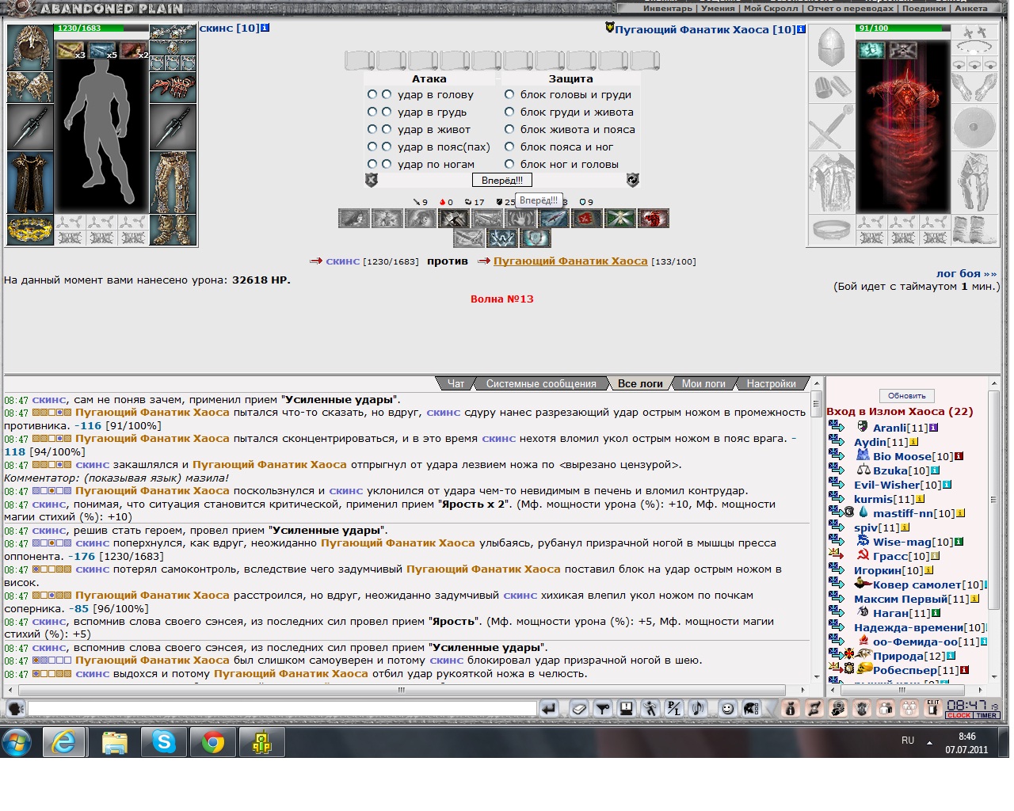This screenshot has height=811, width=1014.
Task: Open the Инвентарь menu
Action: click(x=667, y=9)
